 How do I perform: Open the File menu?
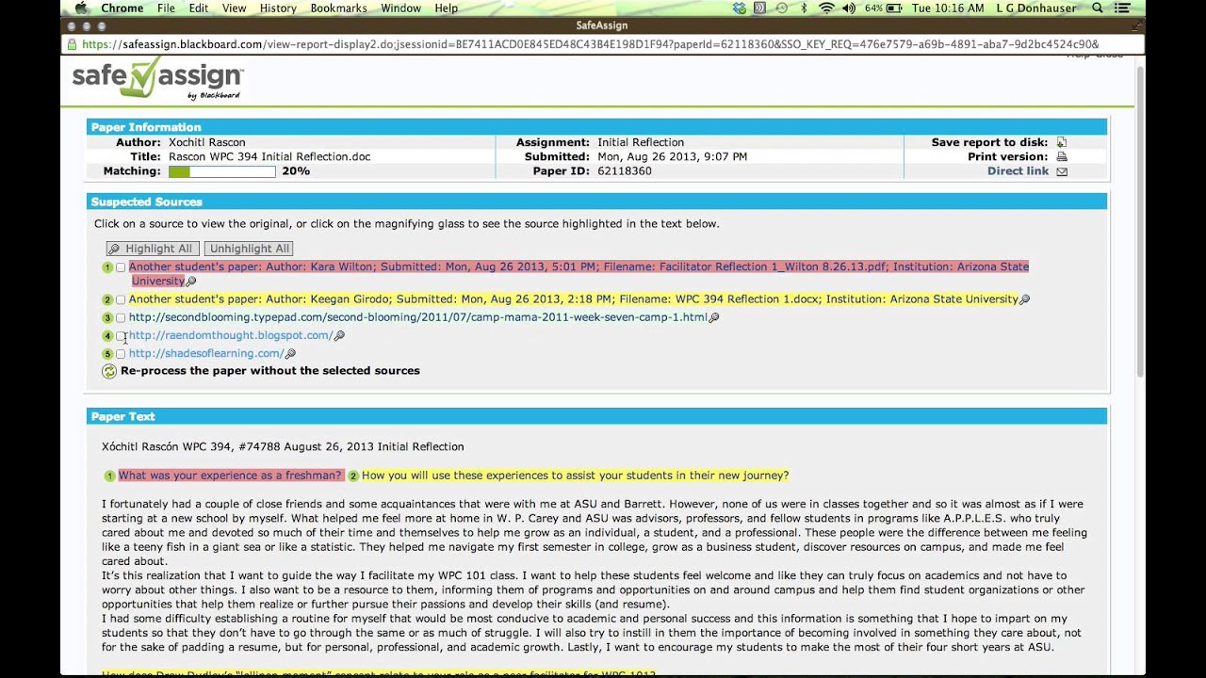(x=166, y=8)
